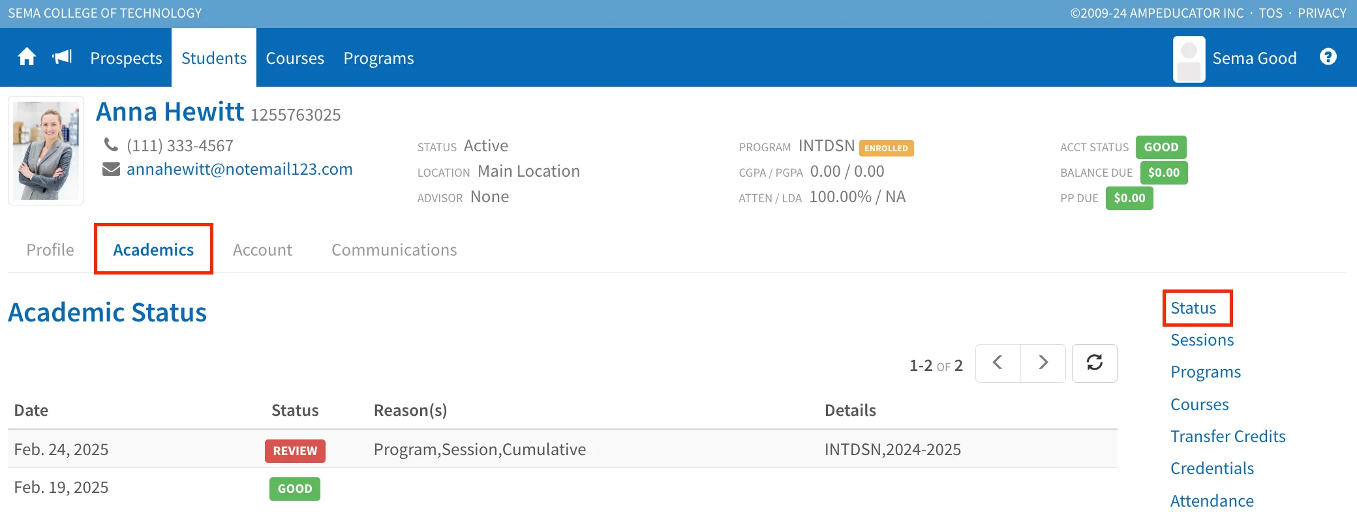Click the Program,Session,Cumulative reason text

[x=480, y=449]
